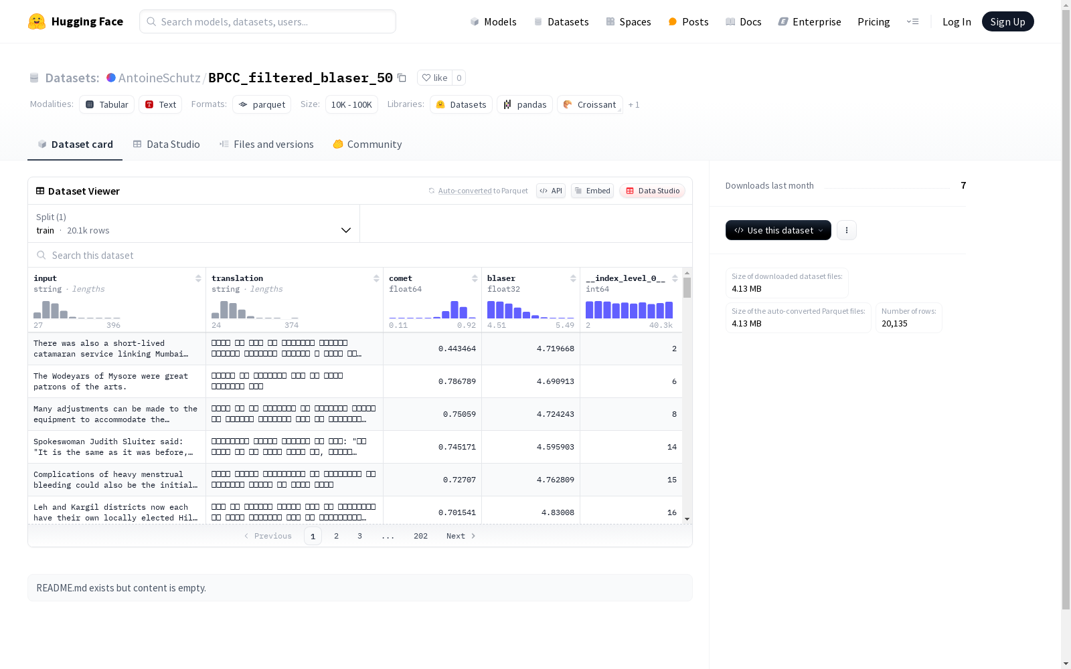Click the Hugging Face logo emoji

pyautogui.click(x=37, y=21)
